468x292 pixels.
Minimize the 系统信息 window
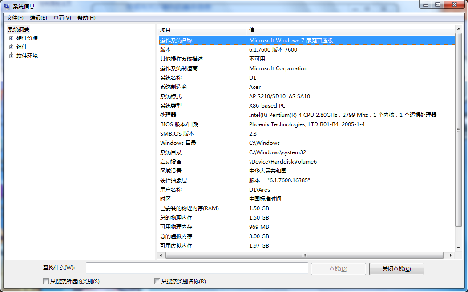pos(426,4)
